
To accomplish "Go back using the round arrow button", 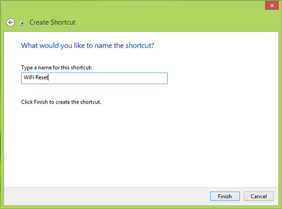I will point(10,23).
